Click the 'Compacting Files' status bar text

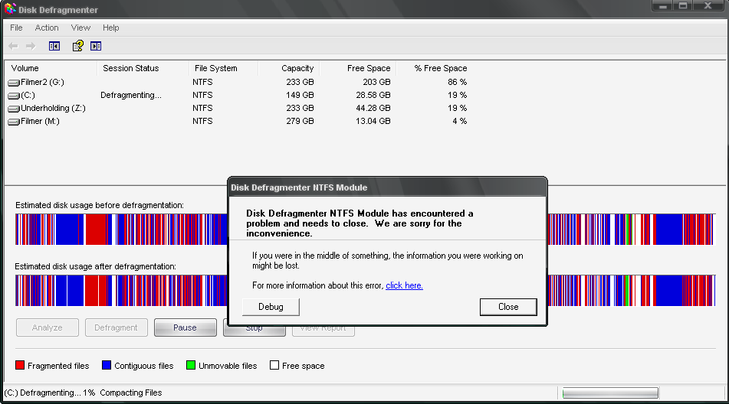(x=130, y=393)
